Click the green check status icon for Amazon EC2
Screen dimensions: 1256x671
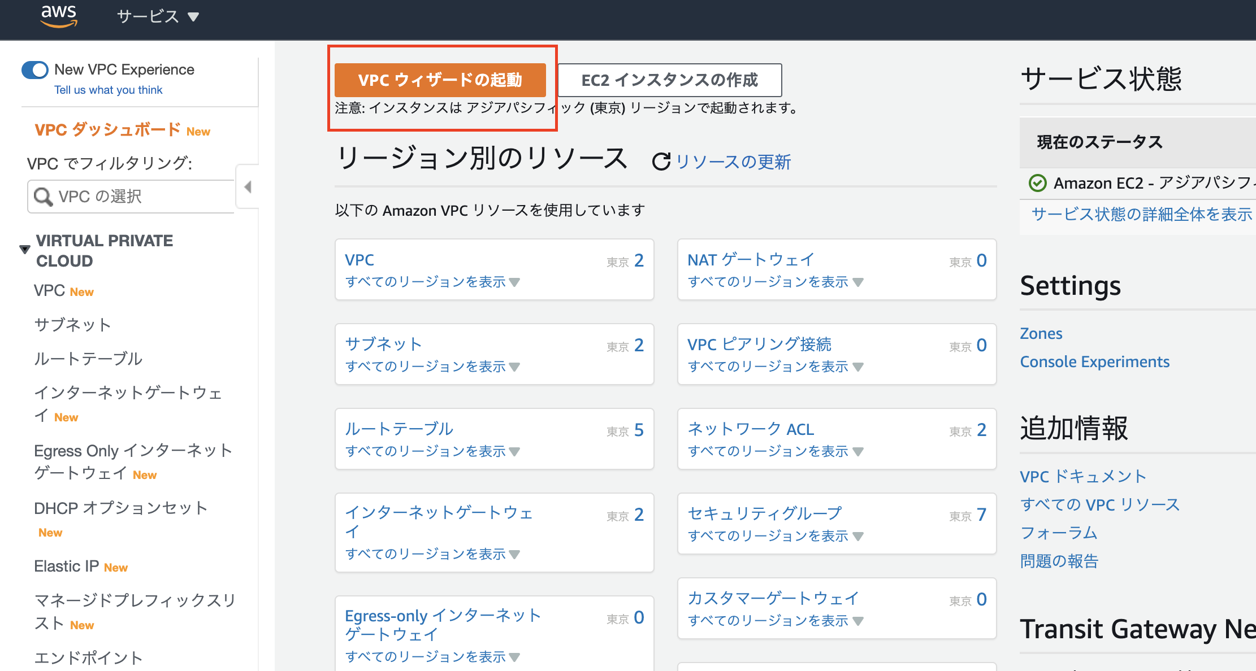tap(1037, 183)
